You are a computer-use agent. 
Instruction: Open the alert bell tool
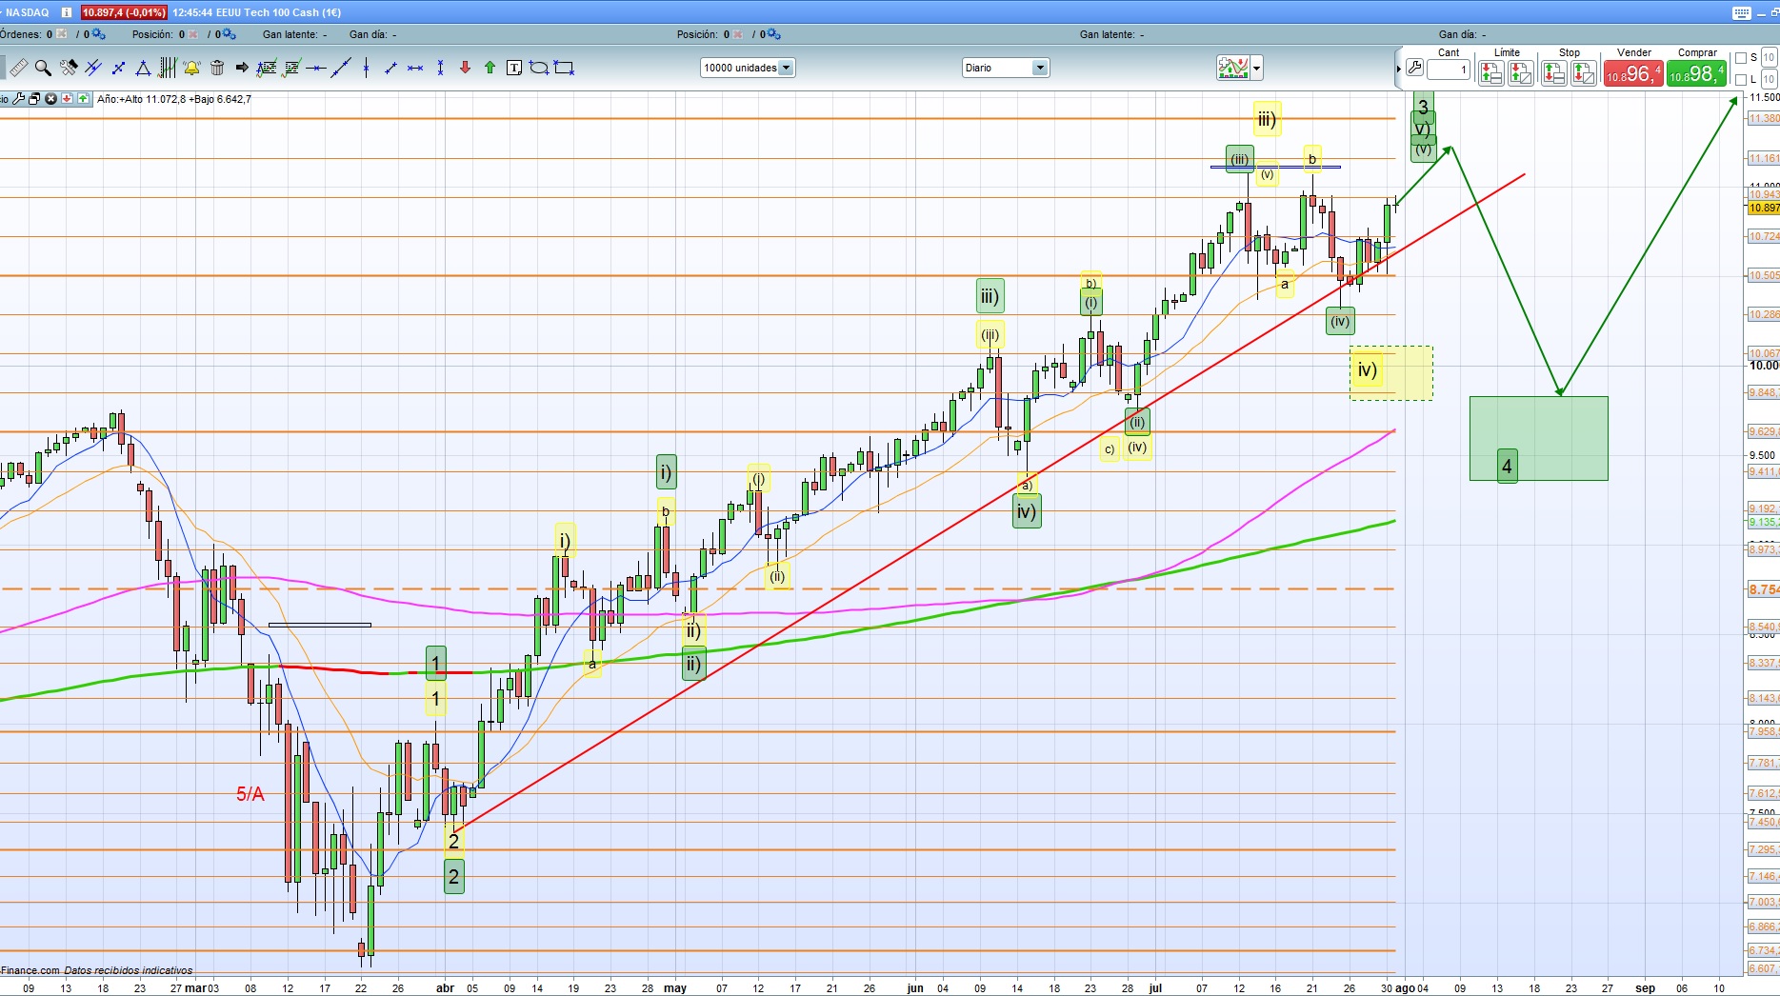(191, 68)
